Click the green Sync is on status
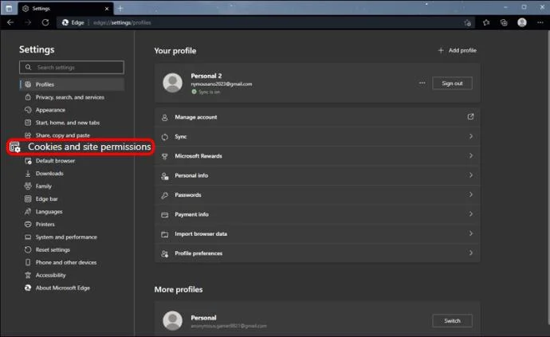The height and width of the screenshot is (337, 550). (206, 92)
